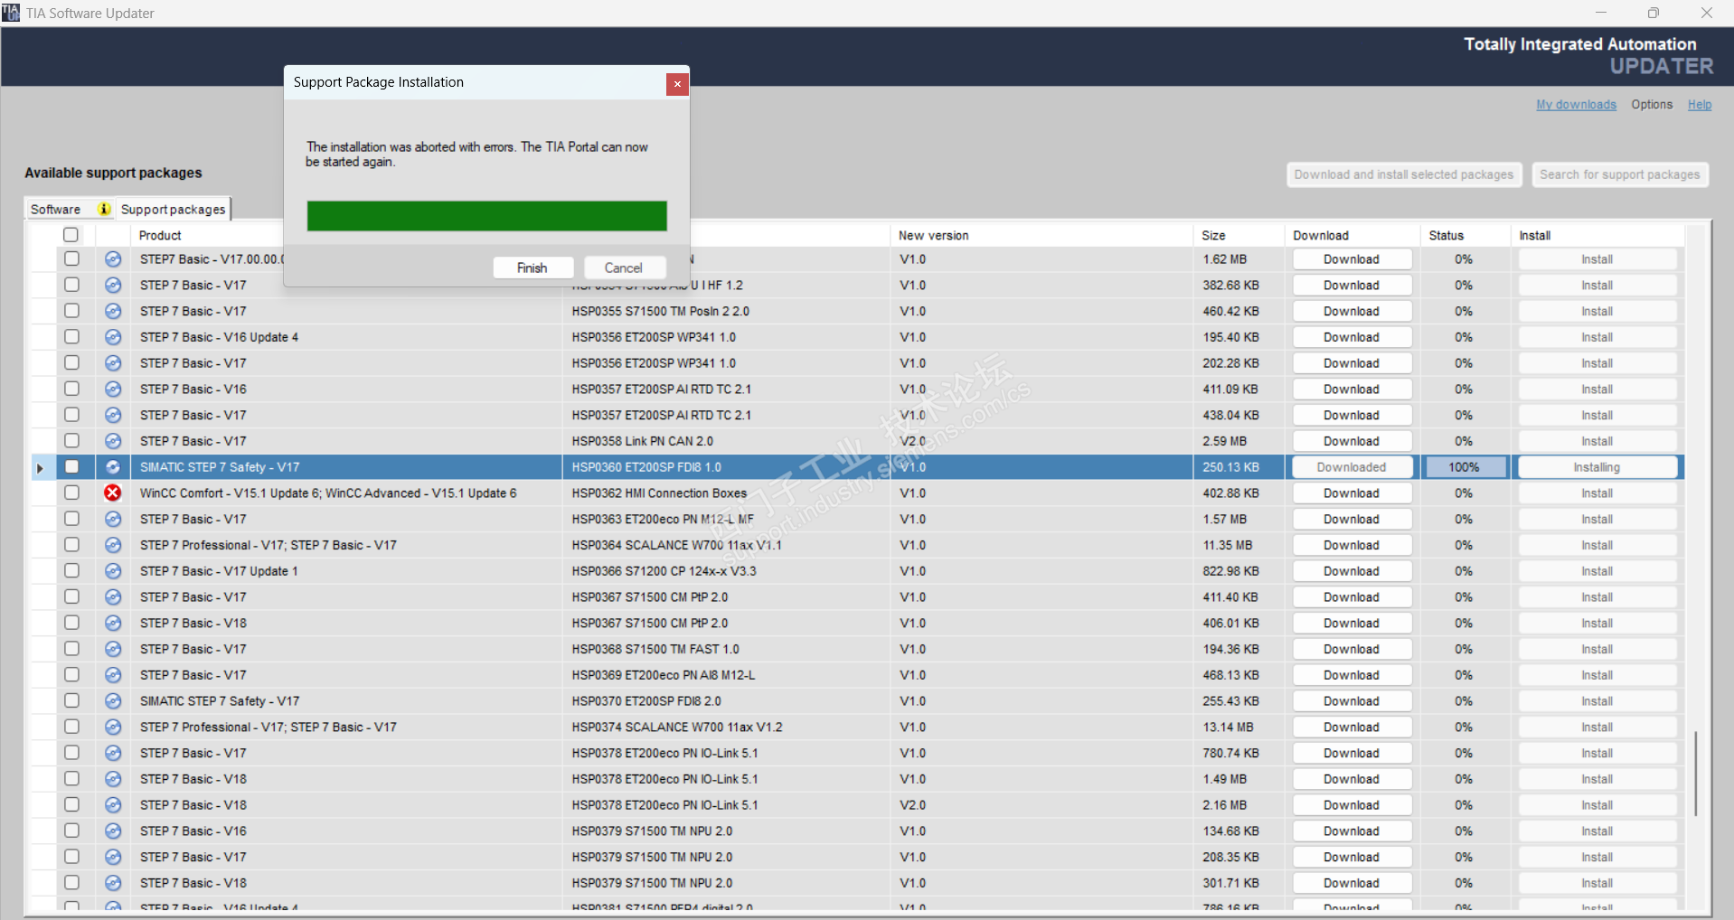
Task: Click the status icon on the V18 HSP0379 row
Action: point(113,883)
